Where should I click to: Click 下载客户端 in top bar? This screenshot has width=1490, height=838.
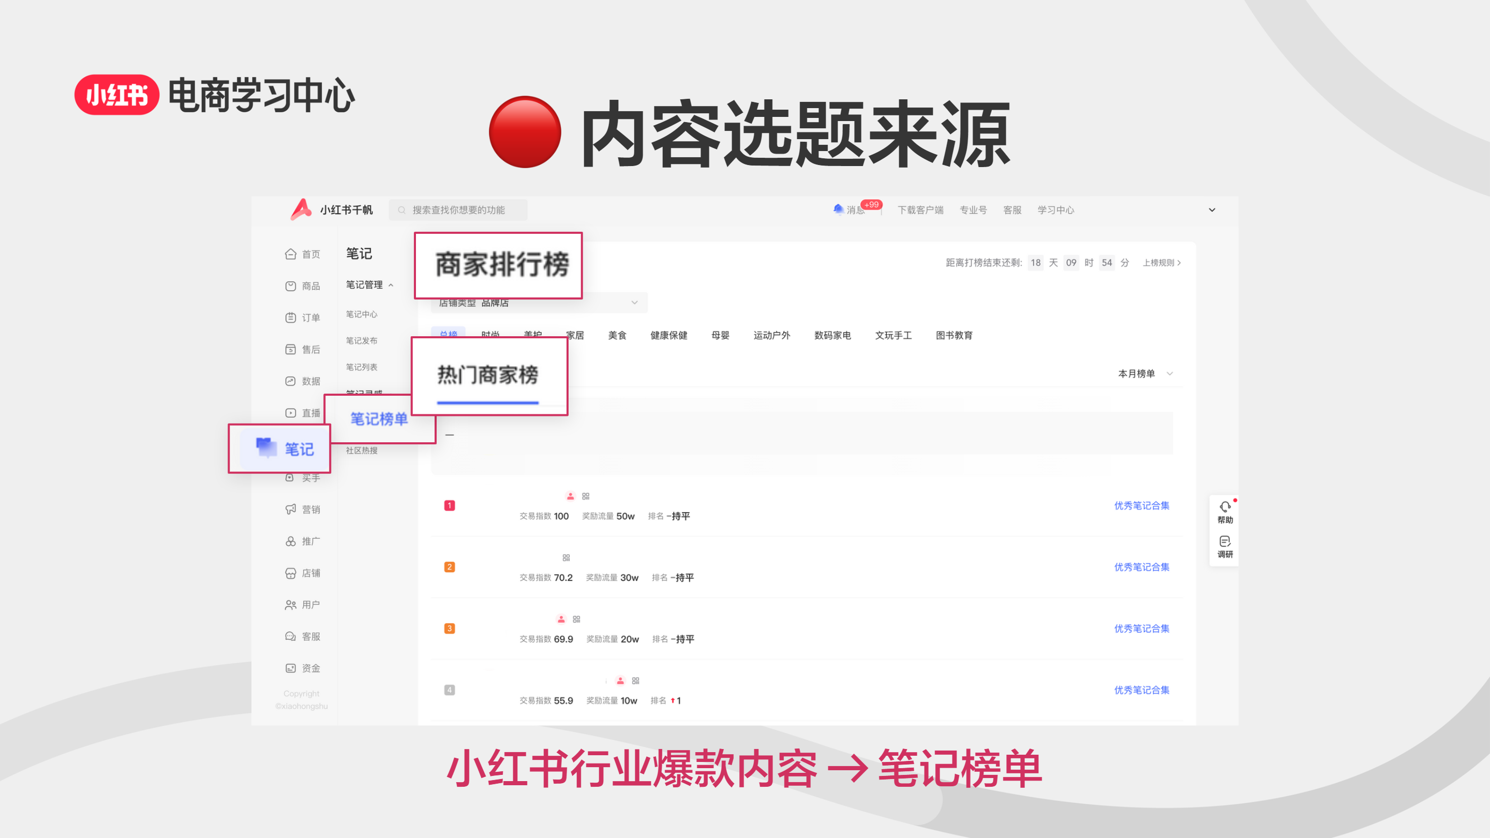(920, 210)
